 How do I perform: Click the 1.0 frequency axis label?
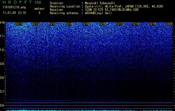[2, 50]
